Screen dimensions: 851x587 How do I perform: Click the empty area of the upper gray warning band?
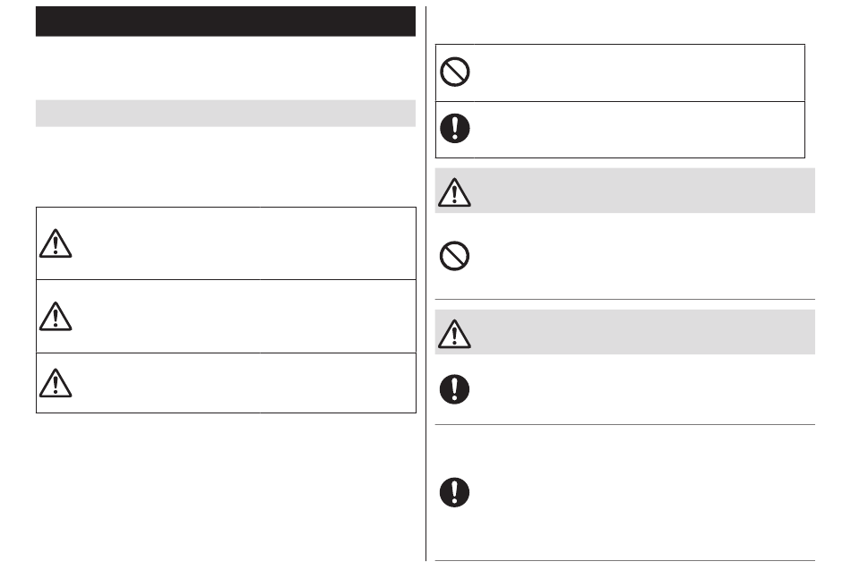[x=644, y=191]
